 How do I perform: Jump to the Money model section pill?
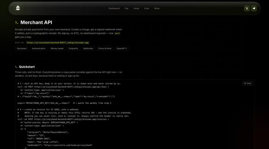[x=57, y=49]
